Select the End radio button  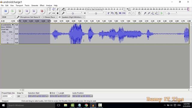pos(50,93)
